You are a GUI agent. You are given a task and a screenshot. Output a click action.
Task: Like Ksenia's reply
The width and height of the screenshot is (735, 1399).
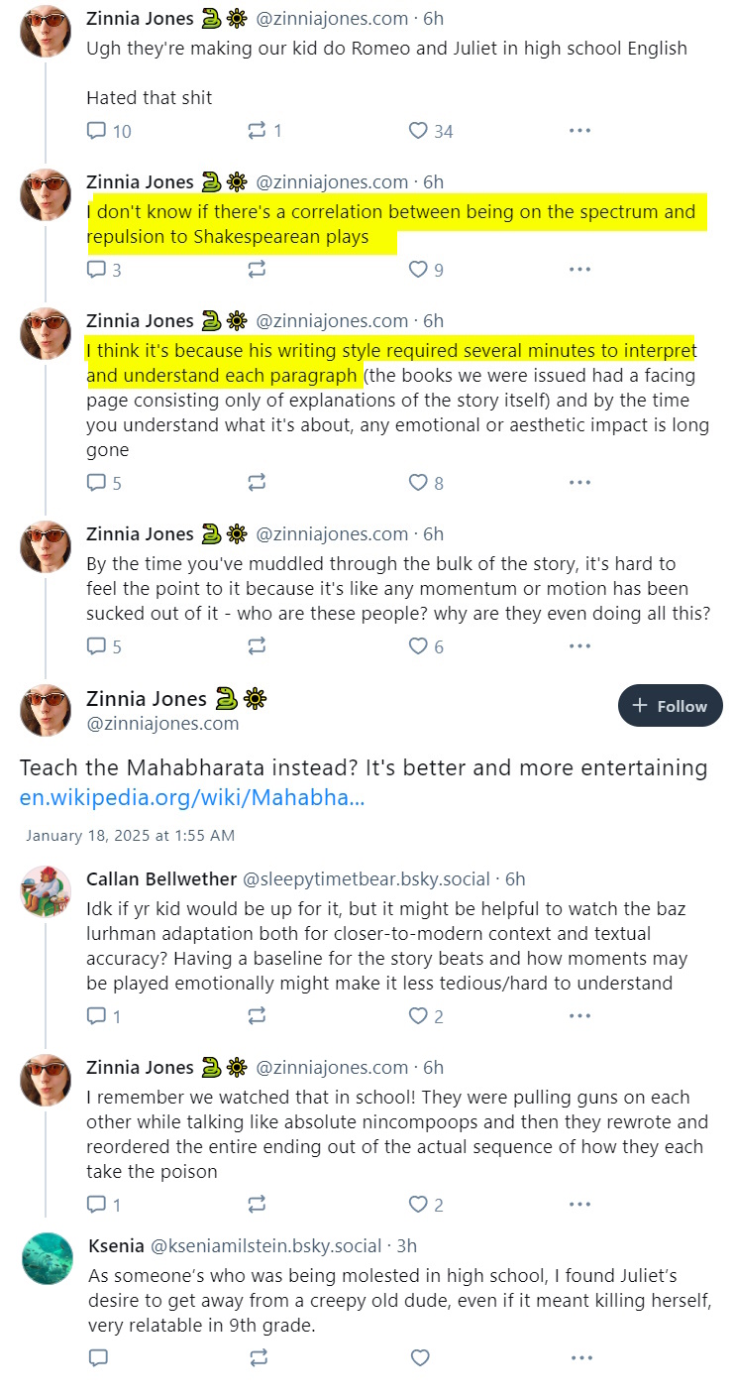click(420, 1357)
